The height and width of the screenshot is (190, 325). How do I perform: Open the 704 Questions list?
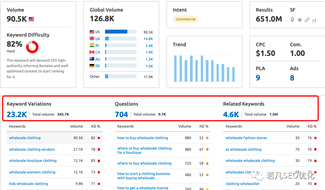(121, 114)
